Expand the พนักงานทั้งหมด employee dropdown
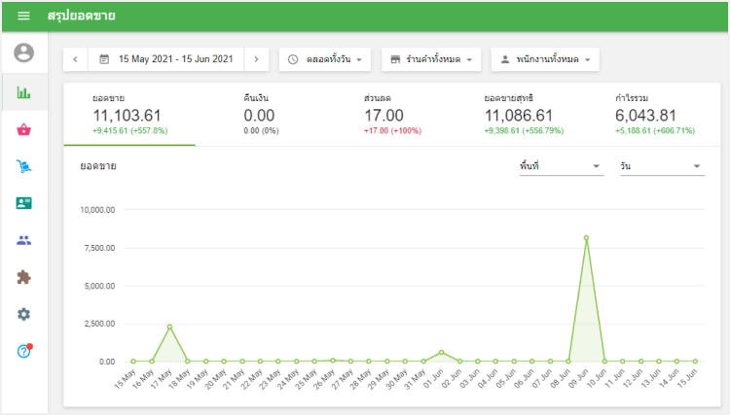730x415 pixels. (544, 59)
